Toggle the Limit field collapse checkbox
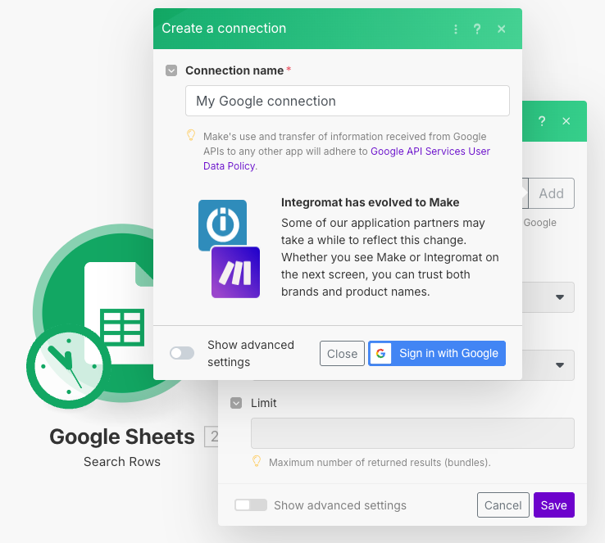The width and height of the screenshot is (605, 543). tap(236, 403)
